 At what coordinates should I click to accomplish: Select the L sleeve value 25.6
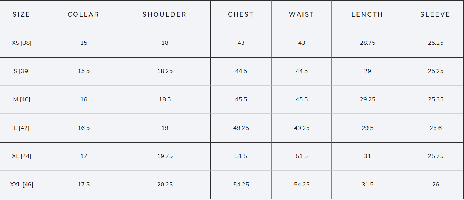coord(436,128)
